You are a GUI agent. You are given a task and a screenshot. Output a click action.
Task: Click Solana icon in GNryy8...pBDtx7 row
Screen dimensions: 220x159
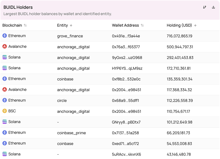[x=5, y=122]
